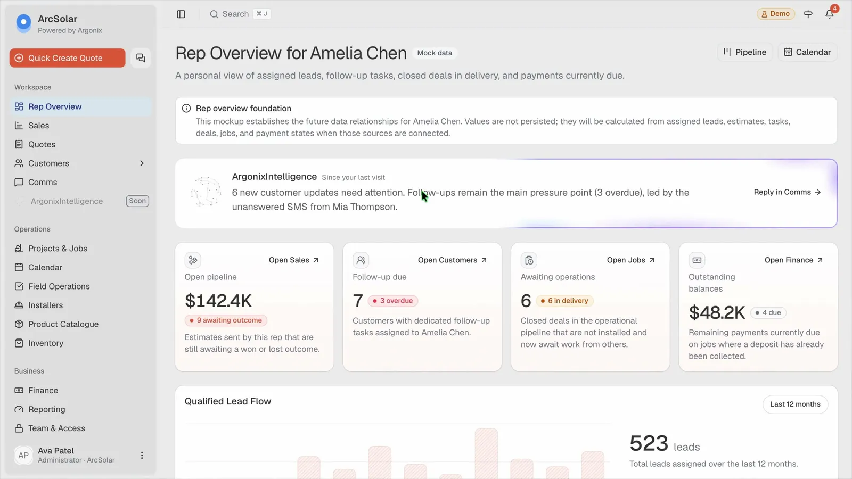Viewport: 852px width, 479px height.
Task: Open the Ava Patel account options menu
Action: [142, 456]
